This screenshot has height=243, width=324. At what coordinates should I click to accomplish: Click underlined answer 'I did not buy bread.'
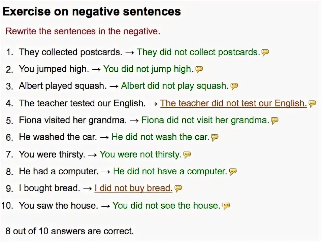pyautogui.click(x=133, y=188)
